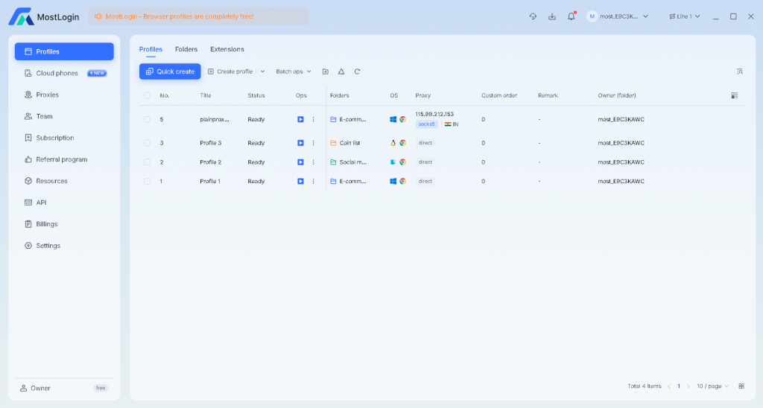Start the plainprox profile with the play icon

[300, 119]
